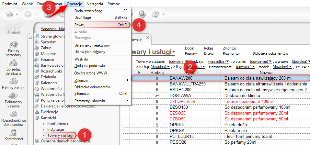The height and width of the screenshot is (145, 310).
Task: Click the Kartoteki module icon
Action: 37,118
